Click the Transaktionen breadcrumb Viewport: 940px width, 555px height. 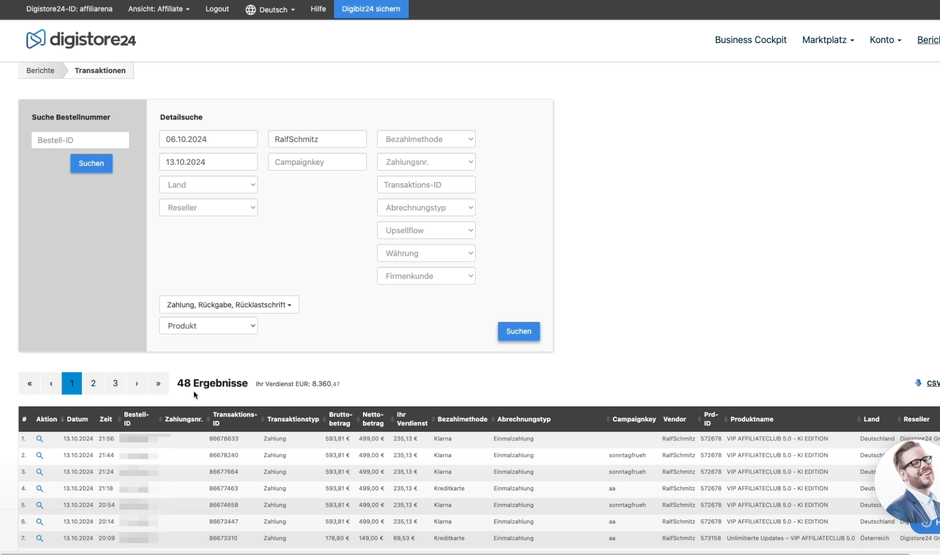click(100, 71)
